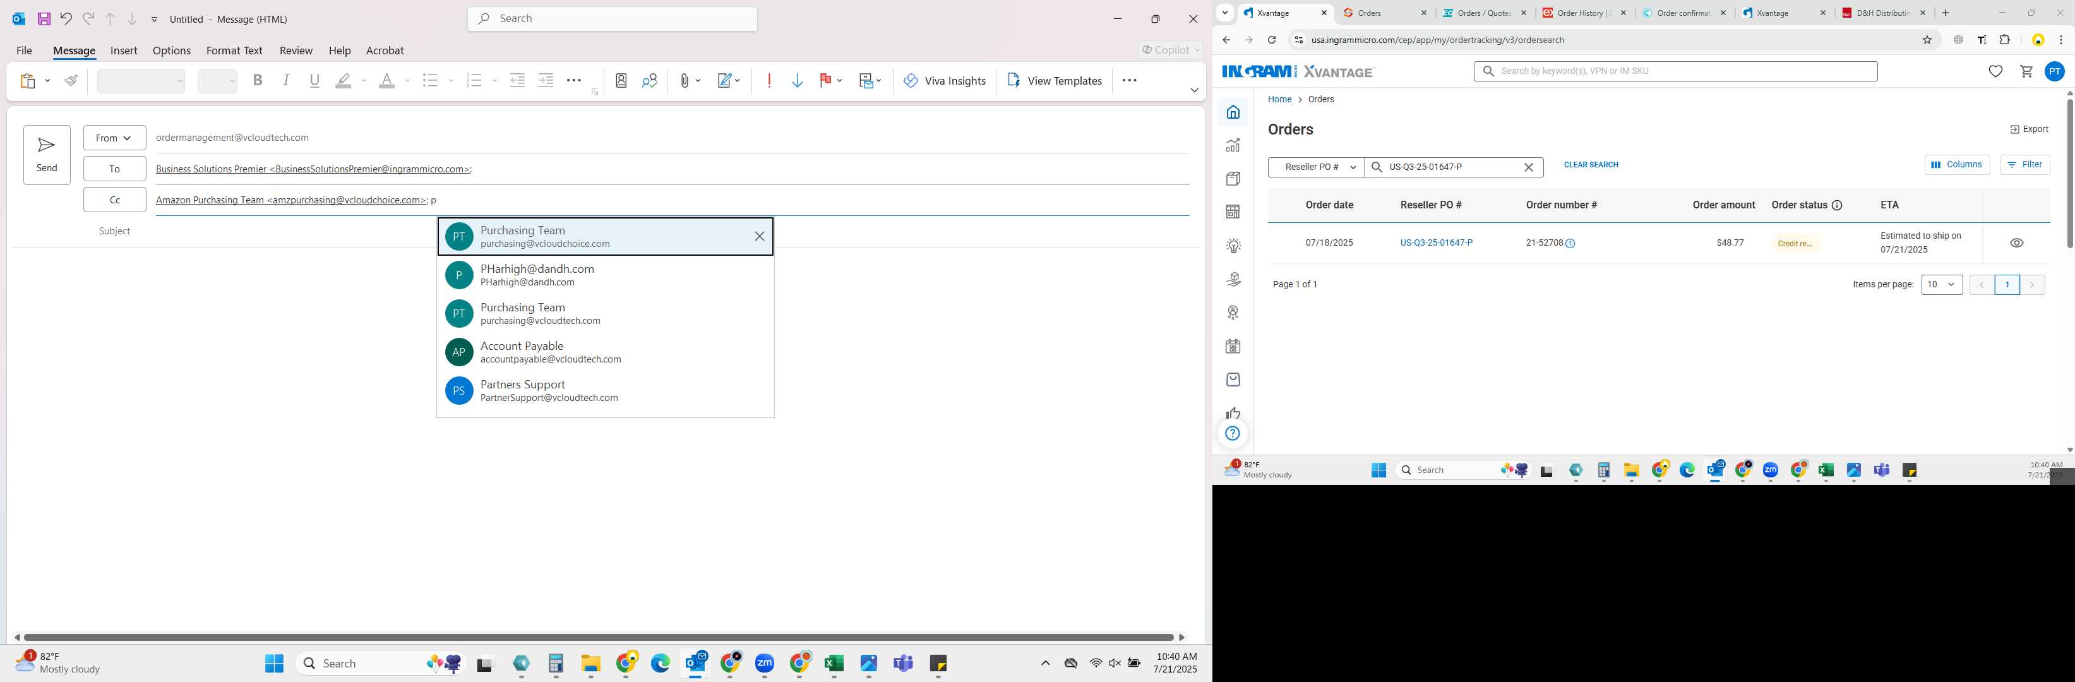Click the Cc recipients button
Image resolution: width=2075 pixels, height=682 pixels.
114,200
